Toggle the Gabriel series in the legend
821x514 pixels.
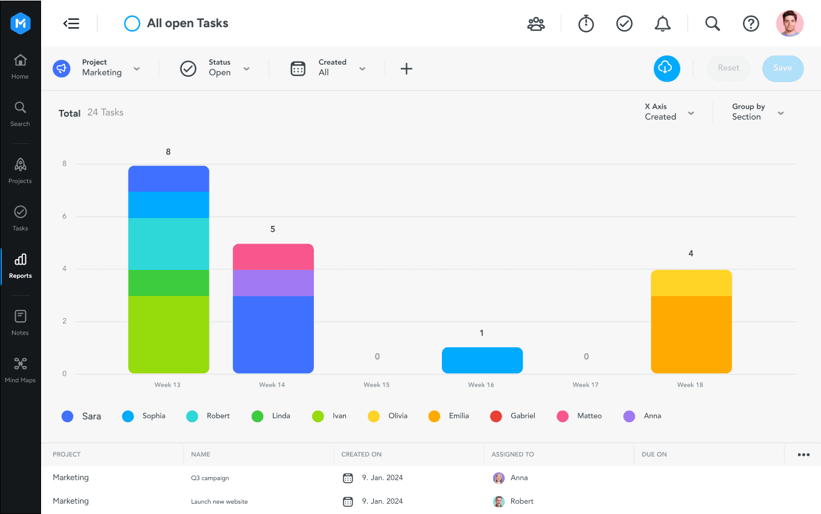515,416
